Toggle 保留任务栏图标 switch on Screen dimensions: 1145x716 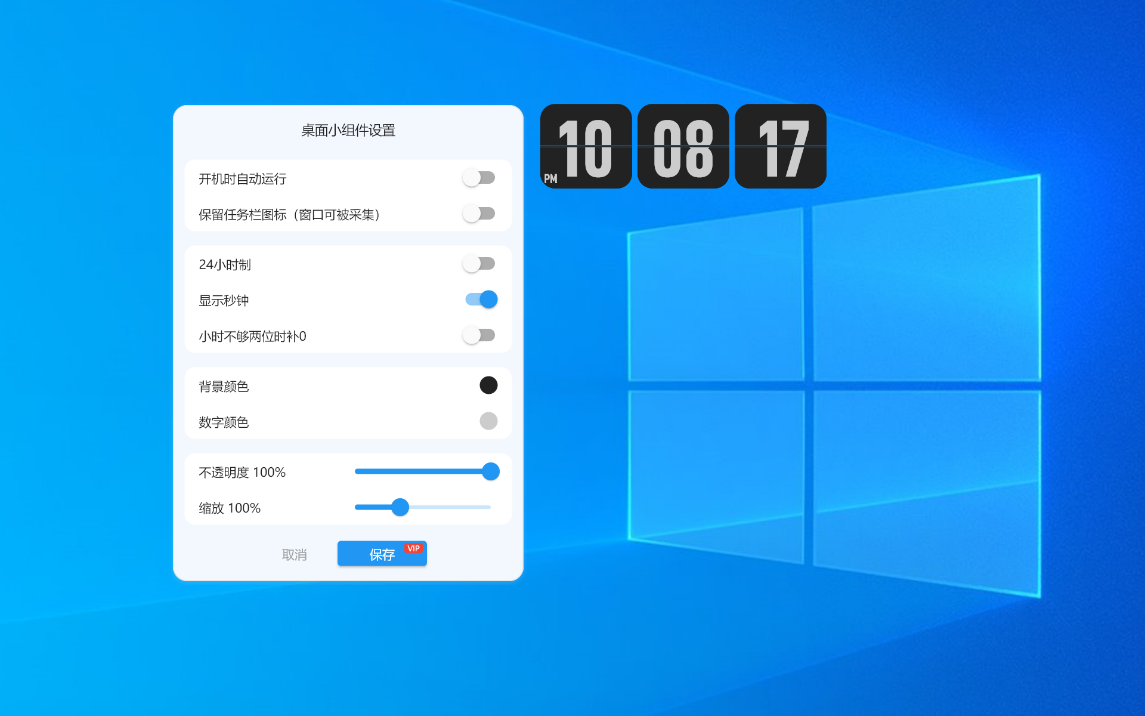pyautogui.click(x=479, y=214)
